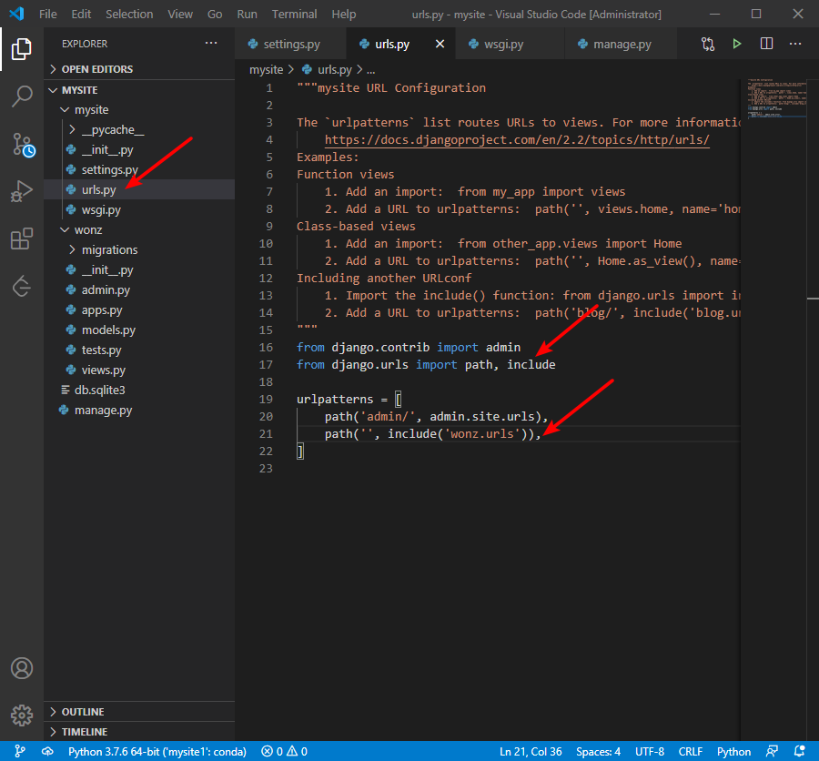Click the git branch icon in status bar

click(19, 752)
